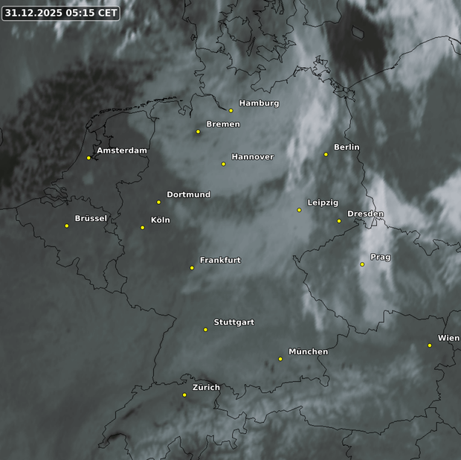Click the yellow Bremen city marker dot
This screenshot has width=461, height=460.
(199, 132)
